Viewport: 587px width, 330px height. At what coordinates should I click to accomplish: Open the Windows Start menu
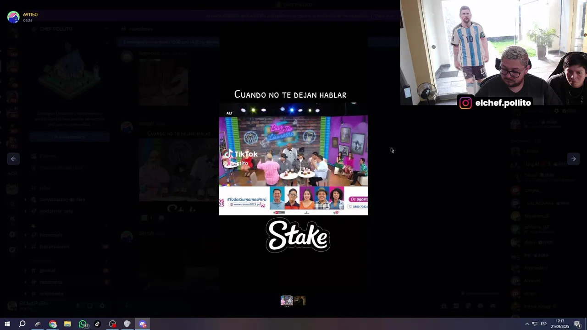tap(7, 324)
